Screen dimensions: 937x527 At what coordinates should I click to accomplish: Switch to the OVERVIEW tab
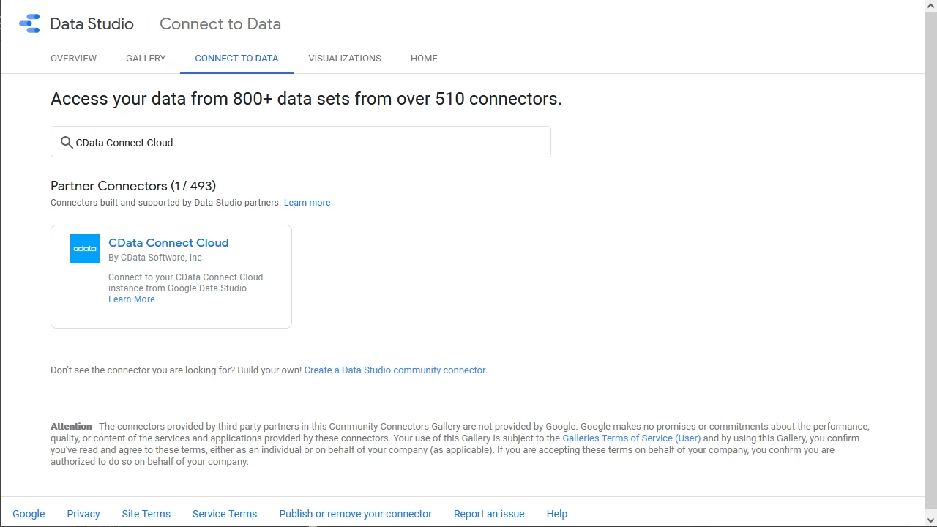pos(73,58)
